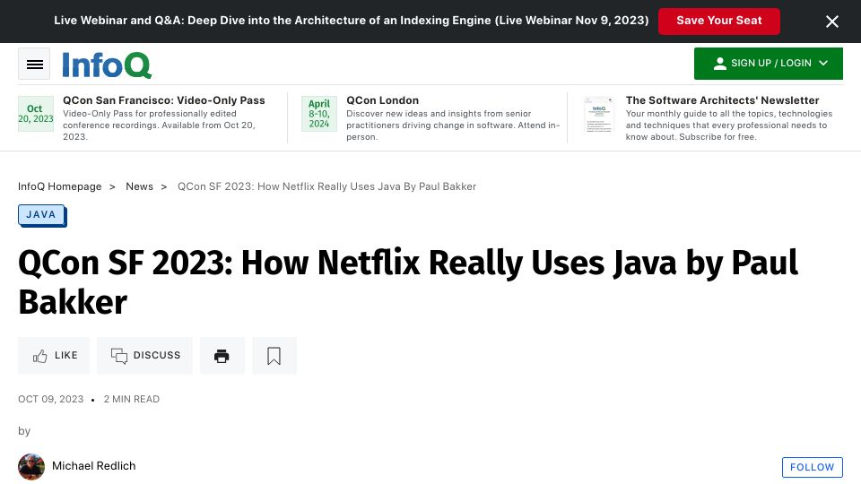Viewport: 861px width, 484px height.
Task: Open the Sign Up / Login dropdown
Action: [x=769, y=64]
